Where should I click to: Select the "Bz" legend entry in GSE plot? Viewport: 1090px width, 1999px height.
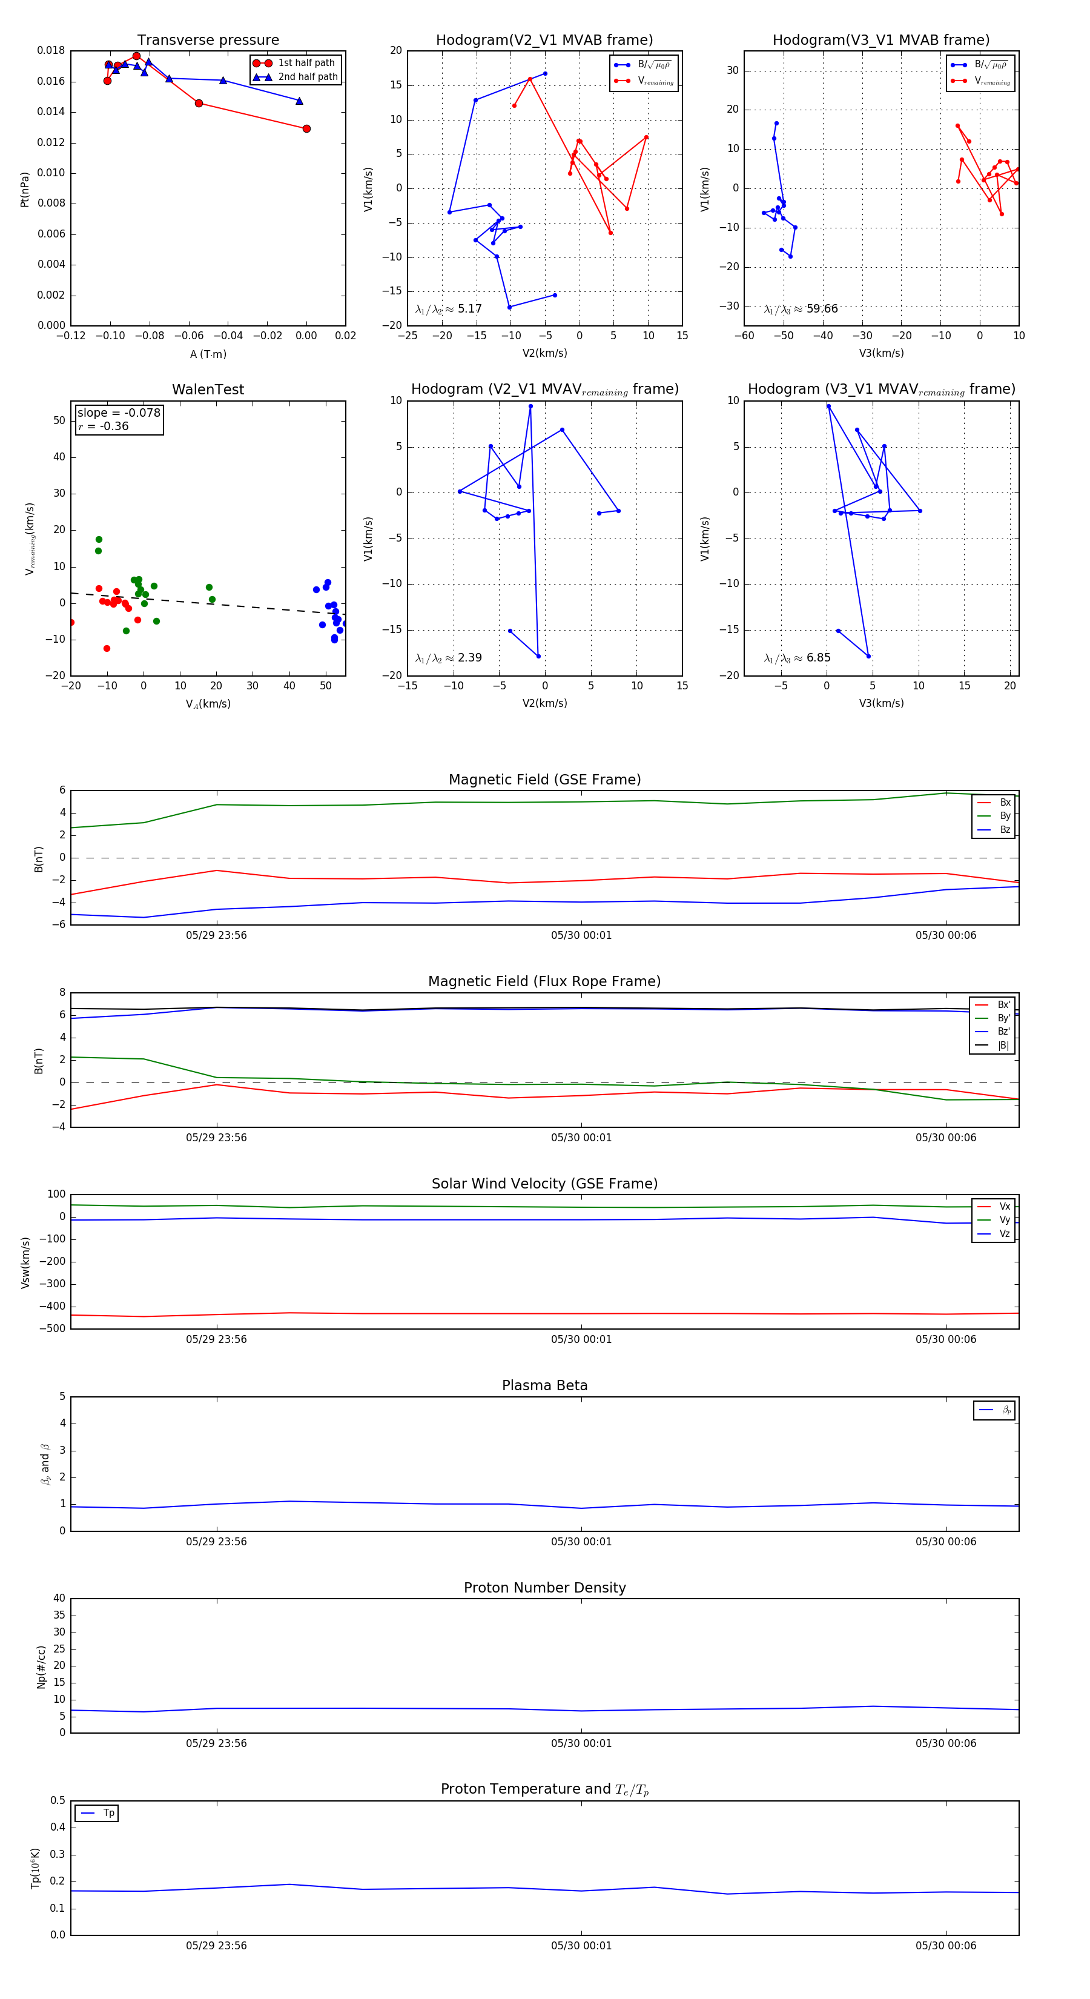pyautogui.click(x=994, y=830)
